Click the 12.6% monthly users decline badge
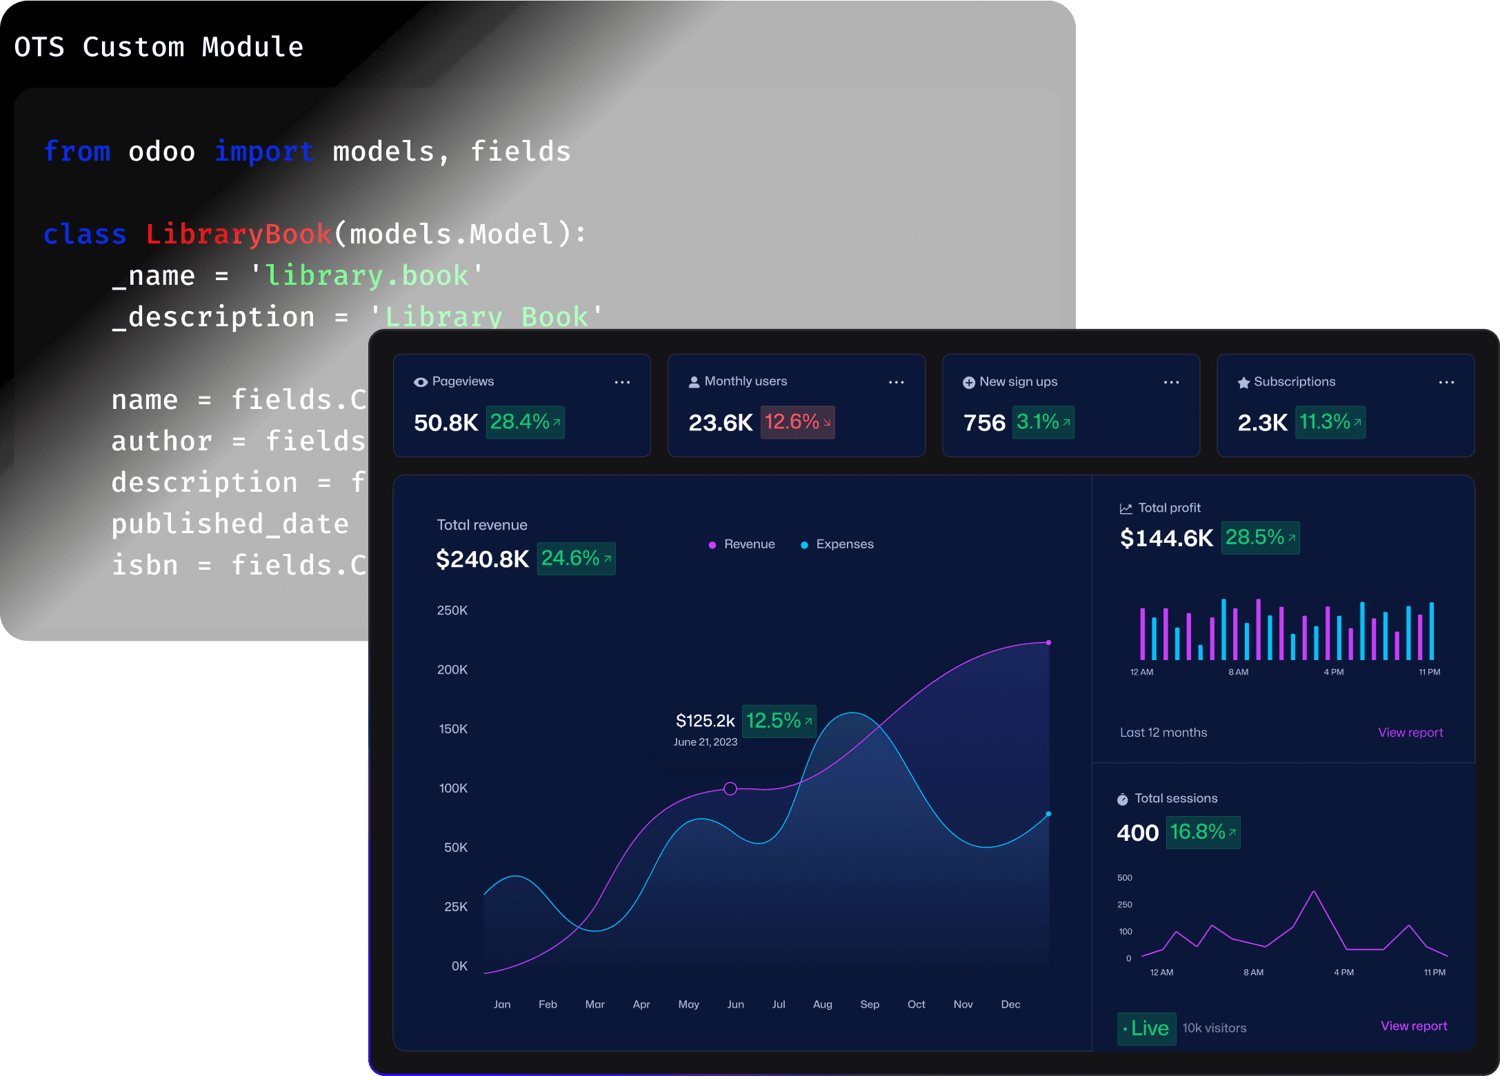This screenshot has width=1500, height=1076. coord(797,421)
